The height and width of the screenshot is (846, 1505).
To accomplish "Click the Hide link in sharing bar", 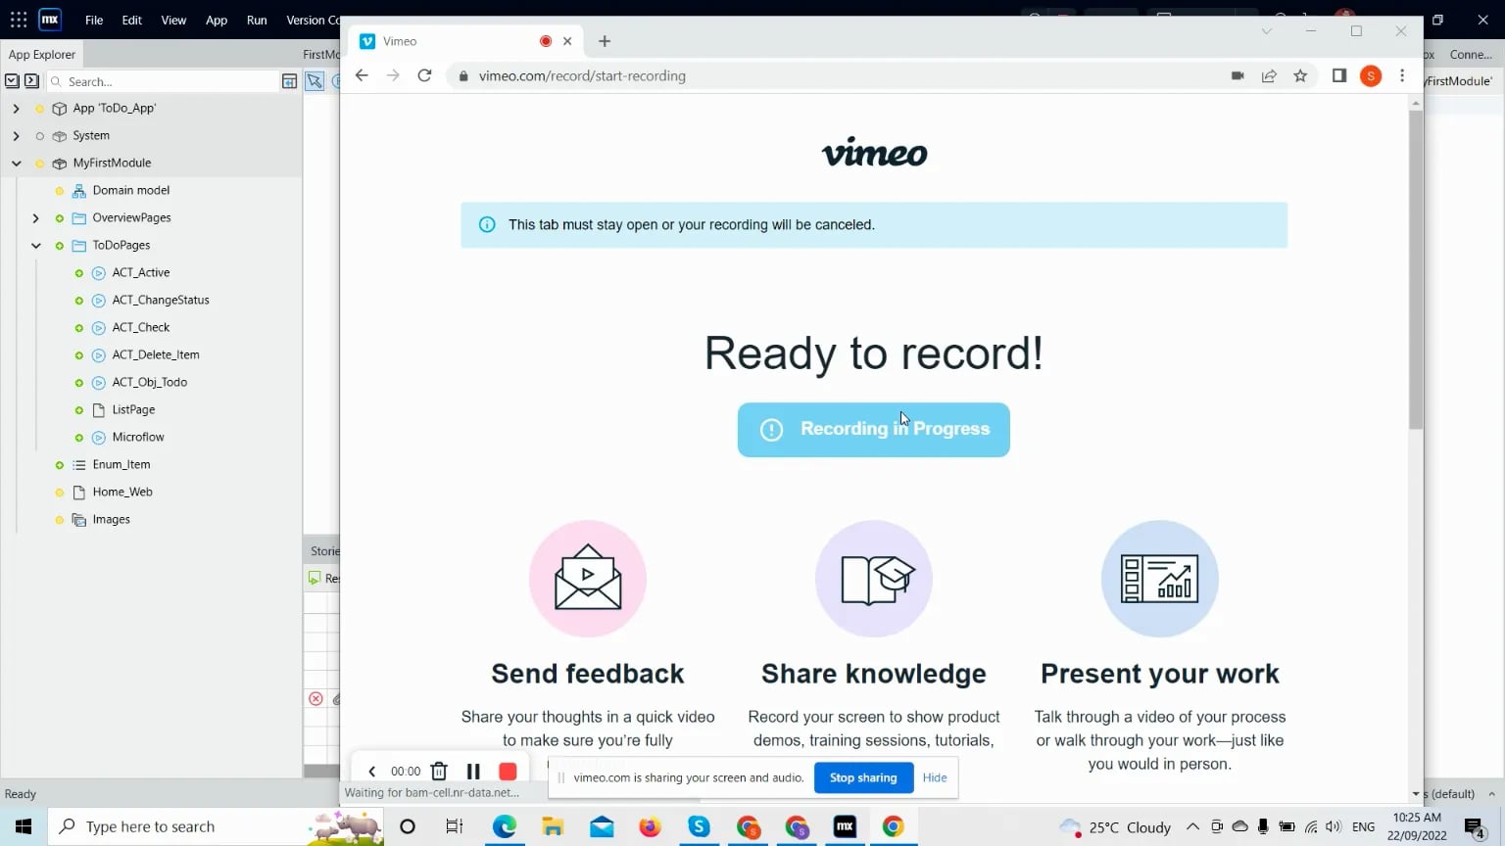I will pyautogui.click(x=935, y=777).
